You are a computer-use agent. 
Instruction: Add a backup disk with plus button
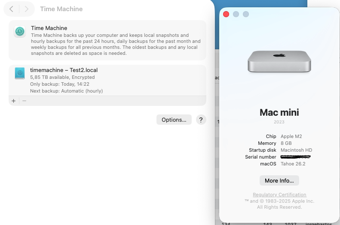coord(14,101)
